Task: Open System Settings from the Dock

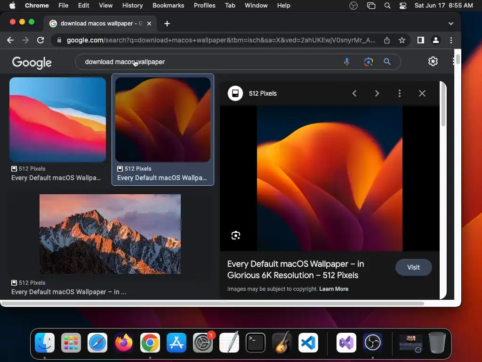Action: click(x=203, y=343)
